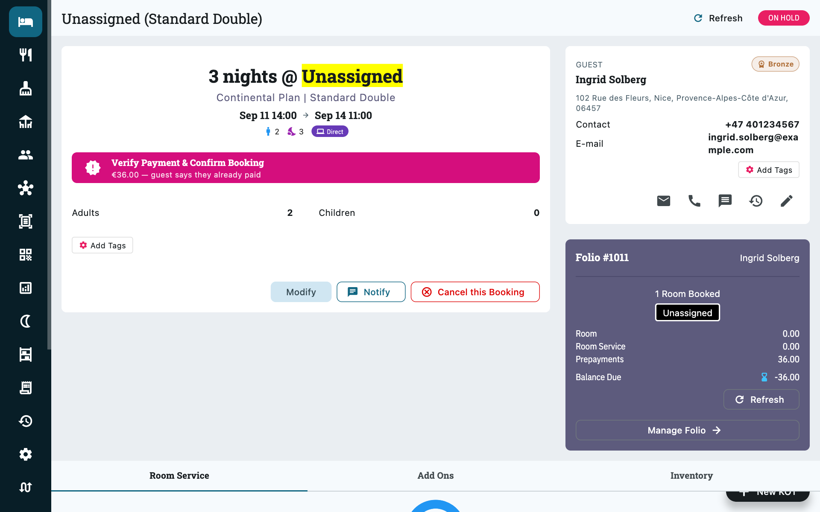Click Cancel this Booking
Image resolution: width=820 pixels, height=512 pixels.
click(x=475, y=292)
